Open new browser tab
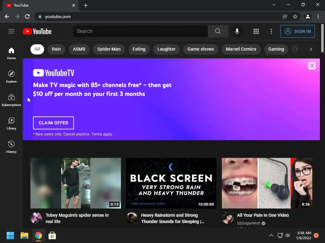Screen dimensions: 325x243 coord(86,5)
